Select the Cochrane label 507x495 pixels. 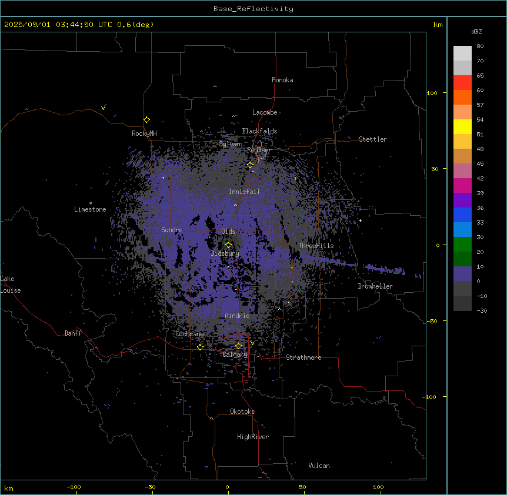tap(189, 334)
